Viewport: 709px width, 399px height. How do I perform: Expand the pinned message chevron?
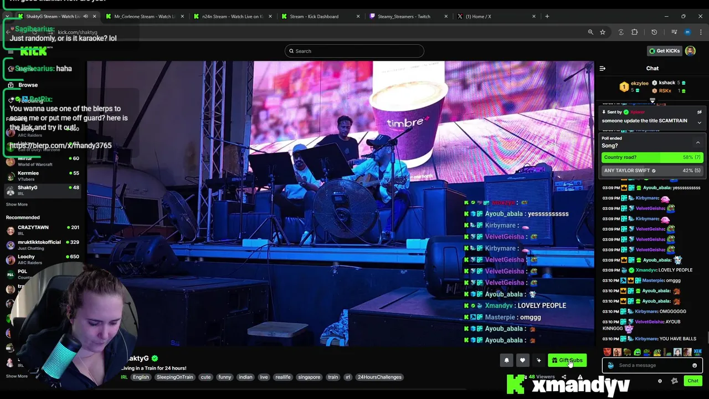(700, 122)
